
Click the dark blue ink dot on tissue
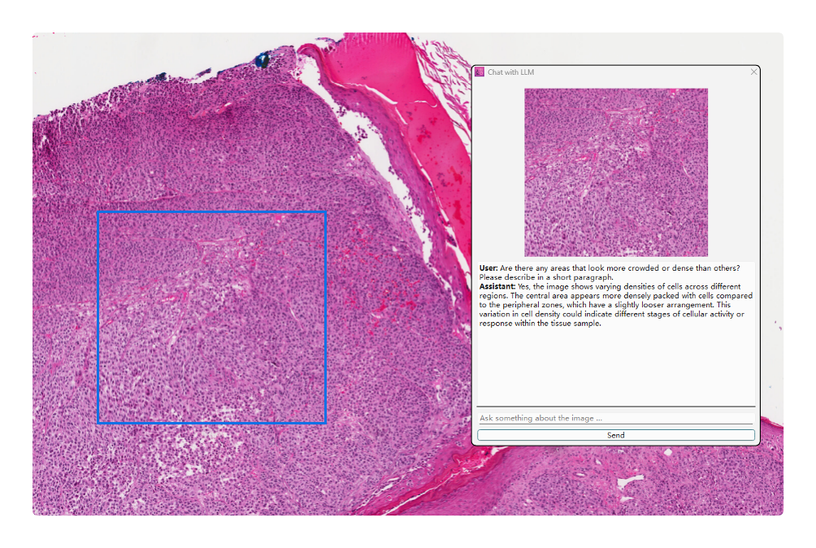(263, 59)
